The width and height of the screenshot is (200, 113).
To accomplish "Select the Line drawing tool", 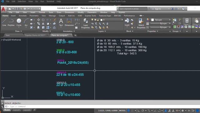I will [4, 22].
